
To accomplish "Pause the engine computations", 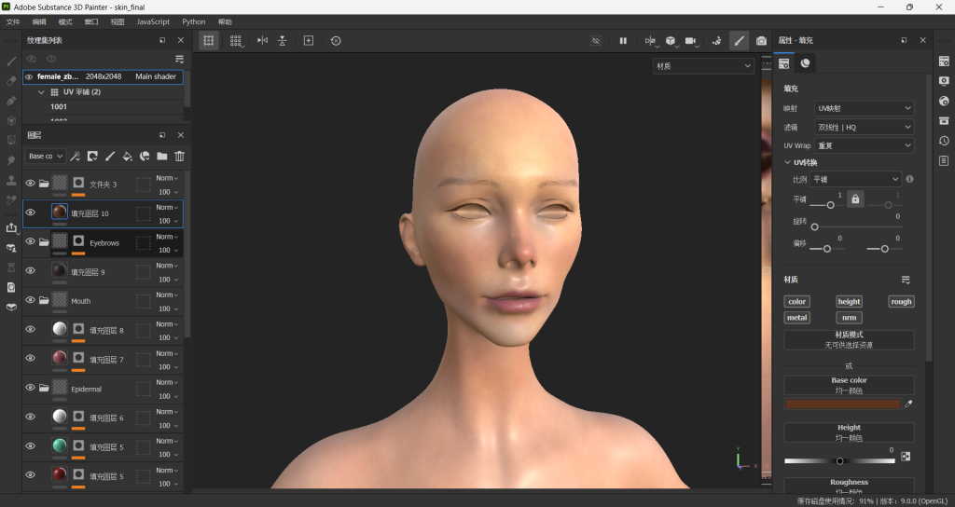I will pos(623,41).
